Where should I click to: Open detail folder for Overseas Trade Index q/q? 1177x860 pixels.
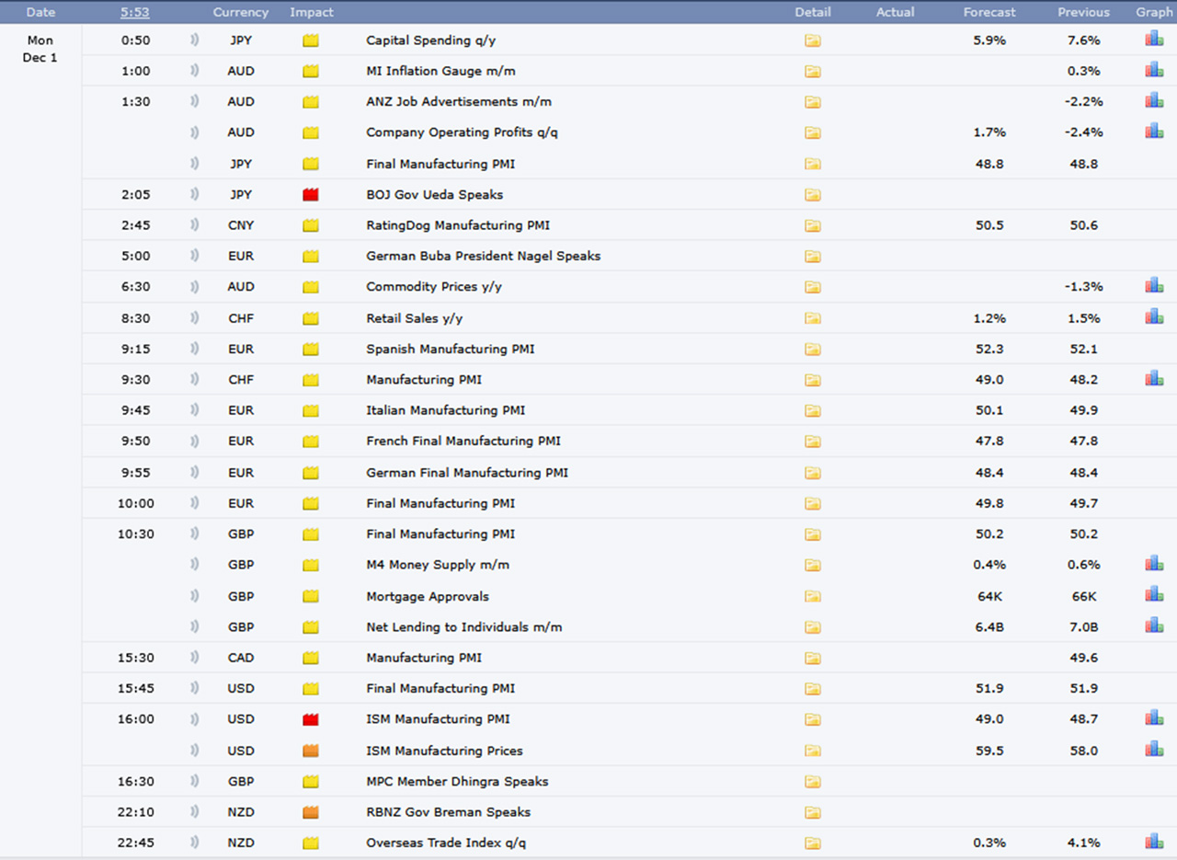pos(812,843)
